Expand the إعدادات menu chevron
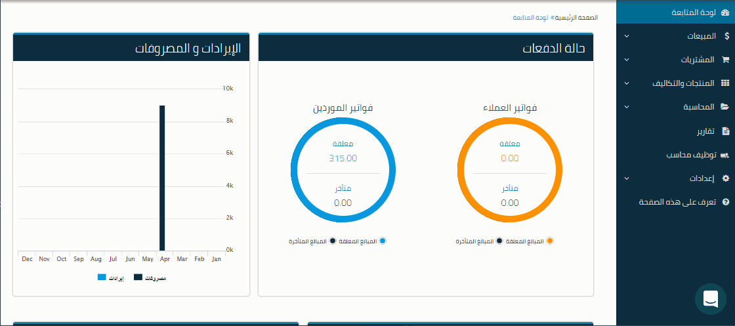This screenshot has height=326, width=735. pos(626,178)
